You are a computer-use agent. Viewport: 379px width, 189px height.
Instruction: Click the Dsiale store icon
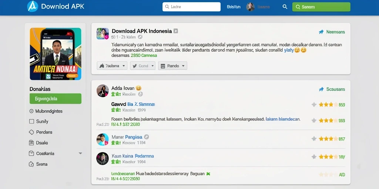click(31, 143)
